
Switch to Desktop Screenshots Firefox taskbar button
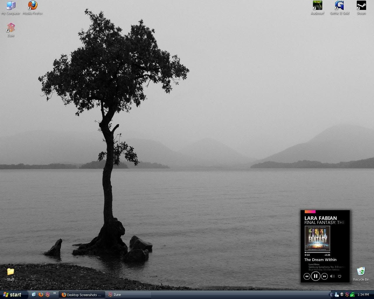click(82, 295)
